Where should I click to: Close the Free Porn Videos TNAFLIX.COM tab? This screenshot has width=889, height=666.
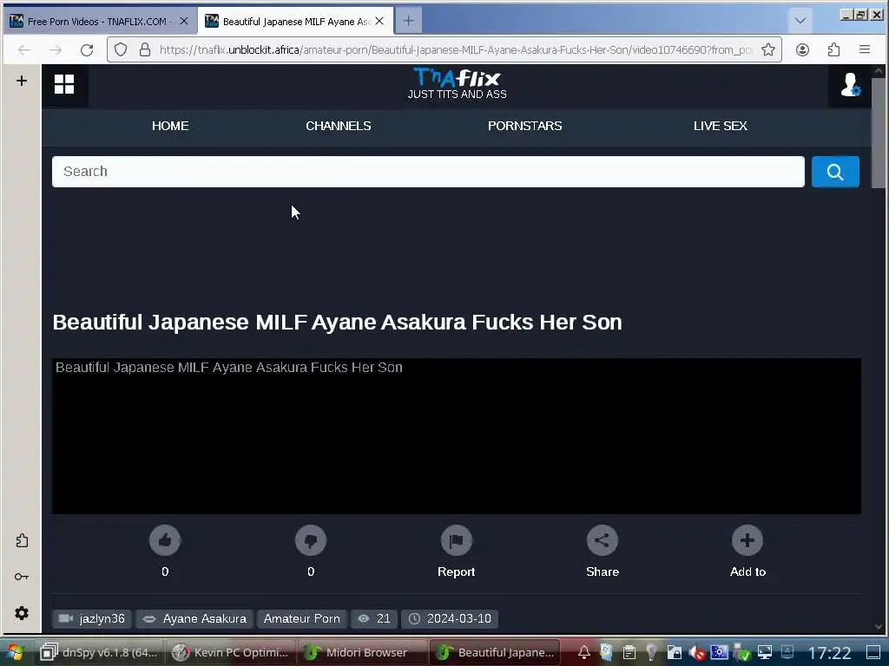[184, 21]
